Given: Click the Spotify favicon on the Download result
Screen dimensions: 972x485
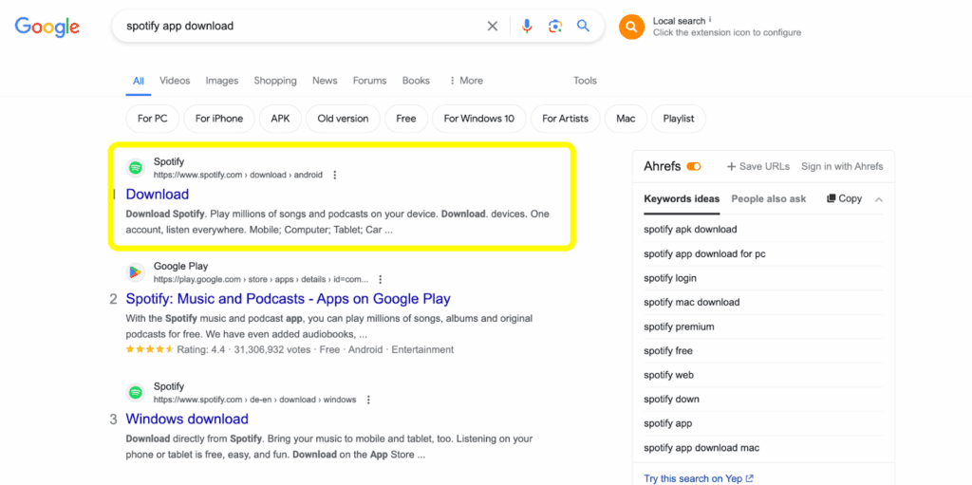Looking at the screenshot, I should point(135,167).
